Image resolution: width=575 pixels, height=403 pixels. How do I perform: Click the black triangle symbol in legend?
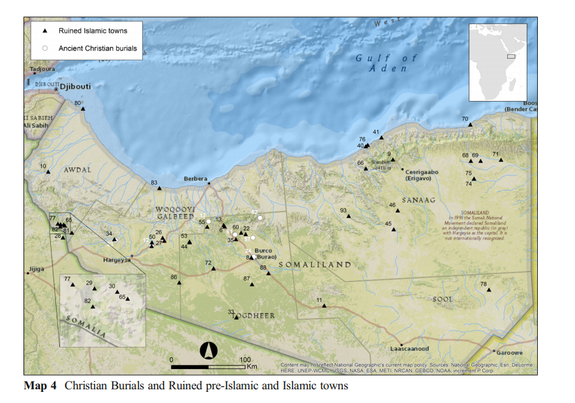44,31
